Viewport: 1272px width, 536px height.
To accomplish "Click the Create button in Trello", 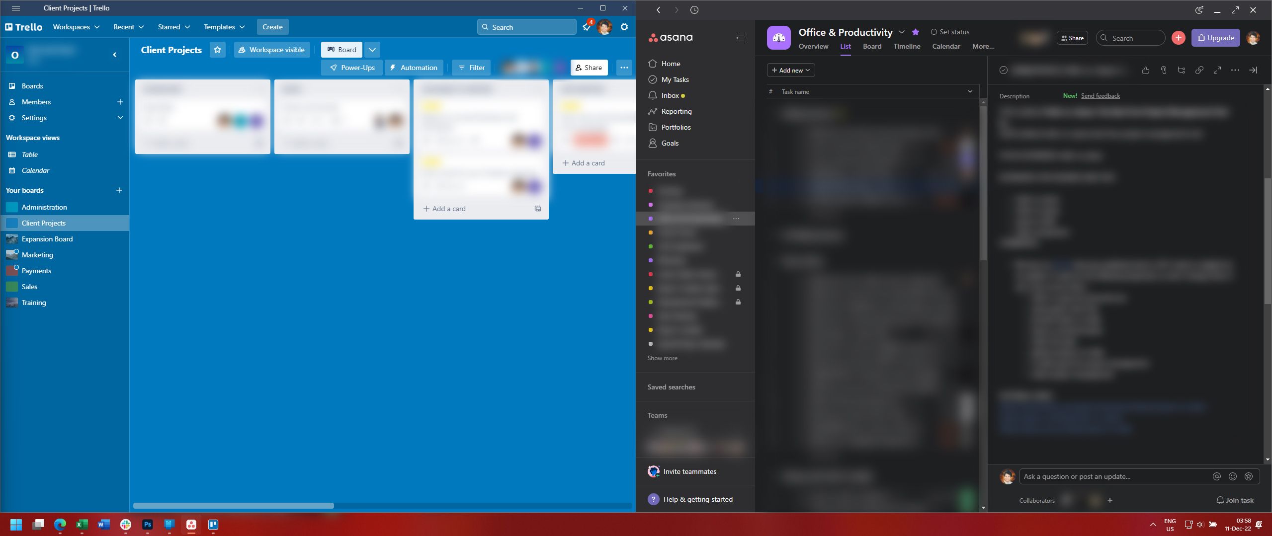I will coord(272,27).
